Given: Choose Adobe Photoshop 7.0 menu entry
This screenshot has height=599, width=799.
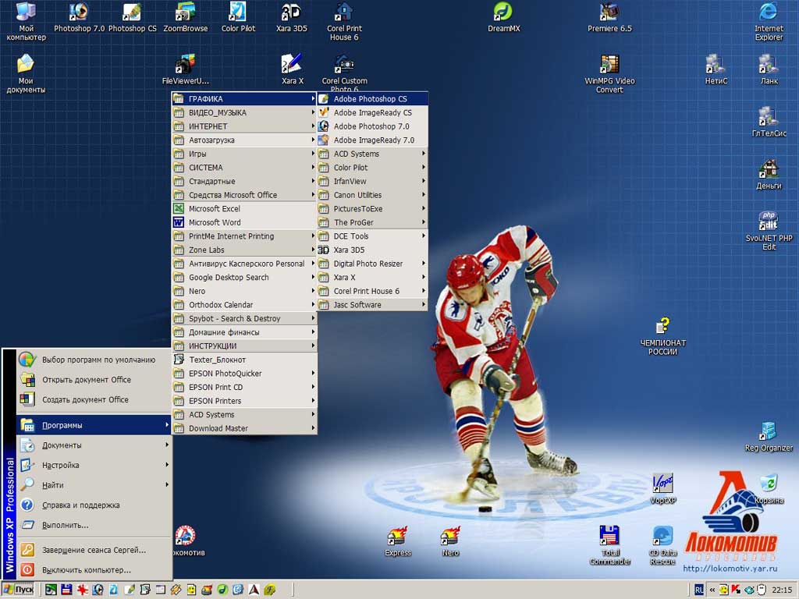Looking at the screenshot, I should tap(372, 126).
